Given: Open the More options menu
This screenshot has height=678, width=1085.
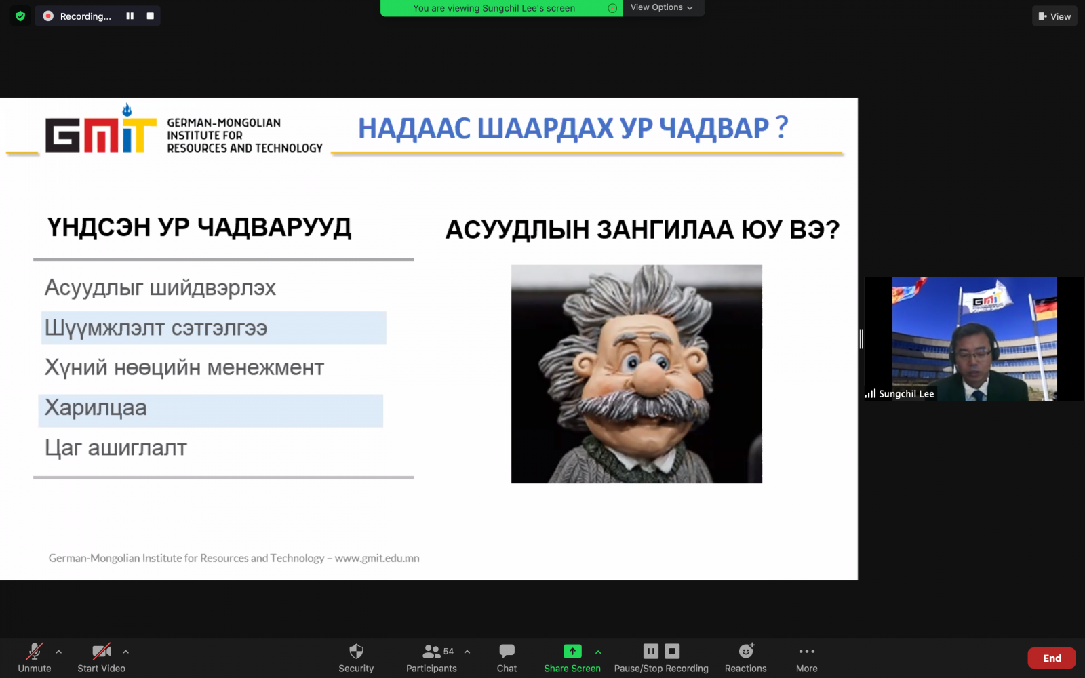Looking at the screenshot, I should tap(807, 658).
